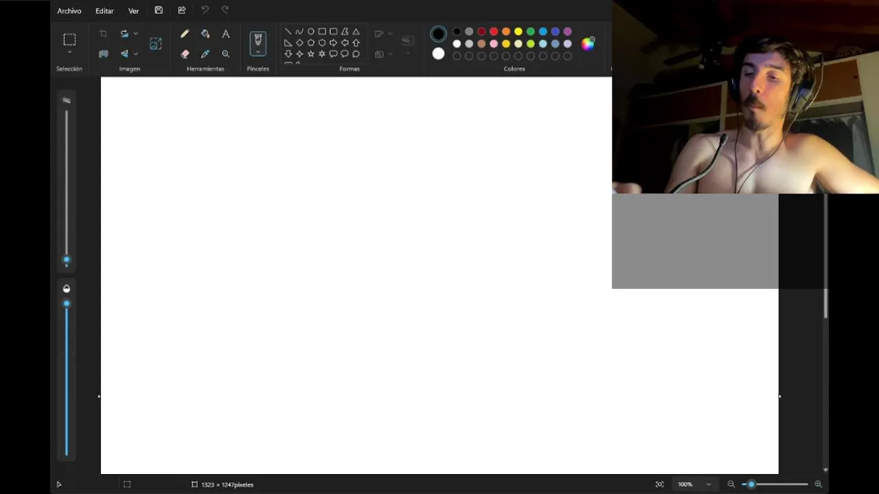Pick the purple color swatch
The height and width of the screenshot is (494, 879).
point(567,32)
